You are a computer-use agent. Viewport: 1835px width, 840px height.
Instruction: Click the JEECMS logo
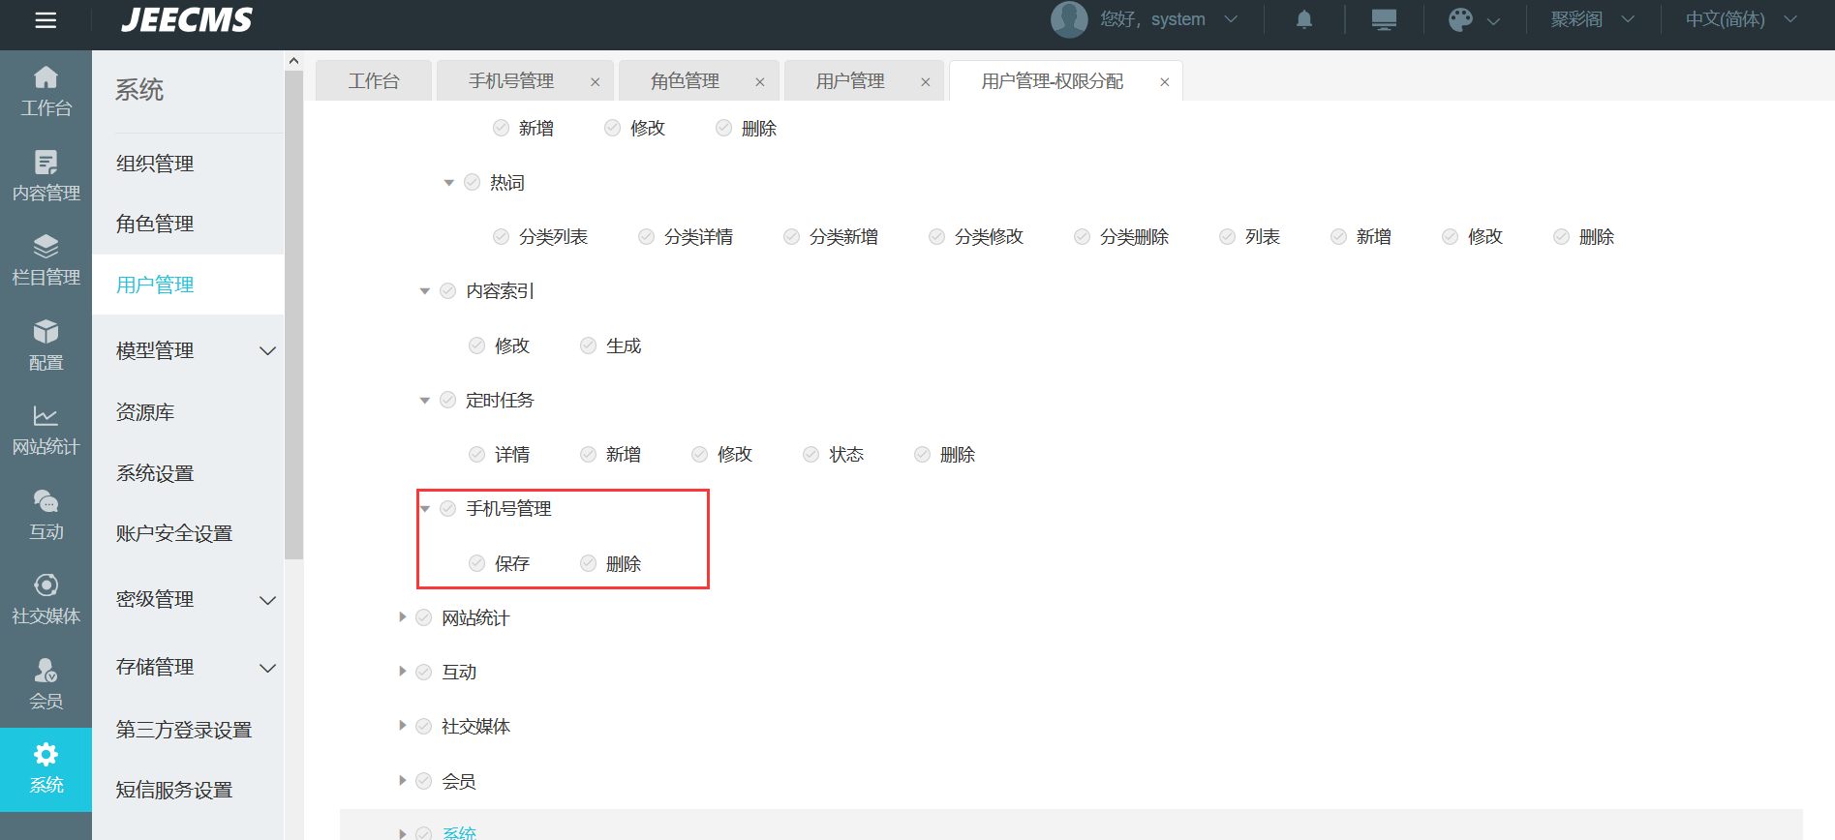pos(187,19)
